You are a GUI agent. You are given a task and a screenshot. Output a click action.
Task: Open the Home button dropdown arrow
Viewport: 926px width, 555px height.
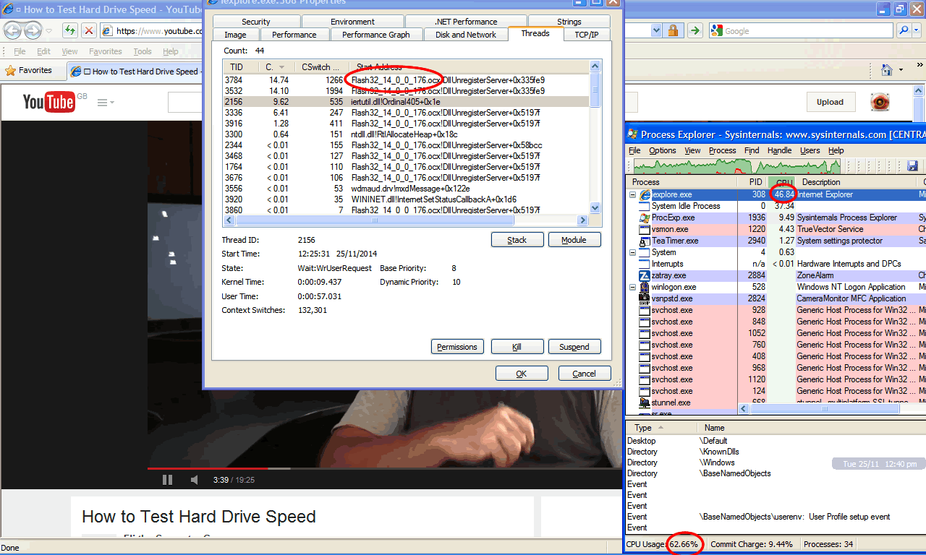[x=901, y=70]
